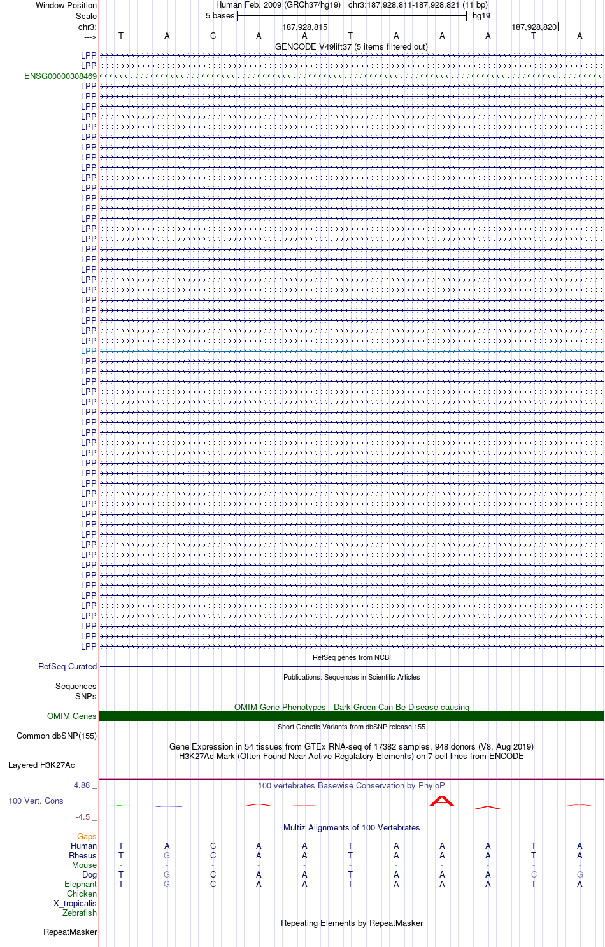Open Common dbSNP(155) track settings
The height and width of the screenshot is (947, 605).
57,736
